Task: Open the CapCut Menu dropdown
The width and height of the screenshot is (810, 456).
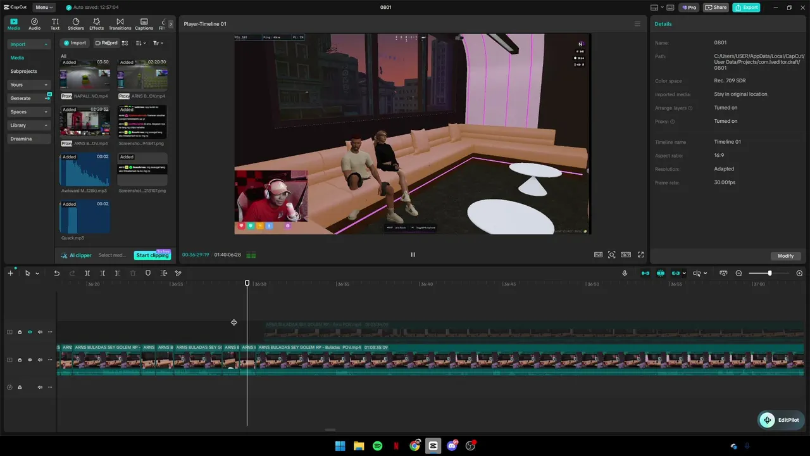Action: [44, 8]
